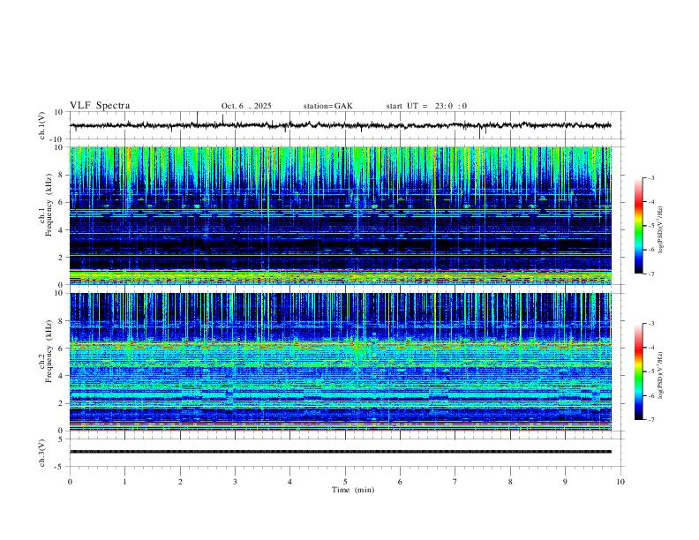The width and height of the screenshot is (699, 540).
Task: Click the "ch.1(V)" waveform axis label
Action: click(42, 125)
